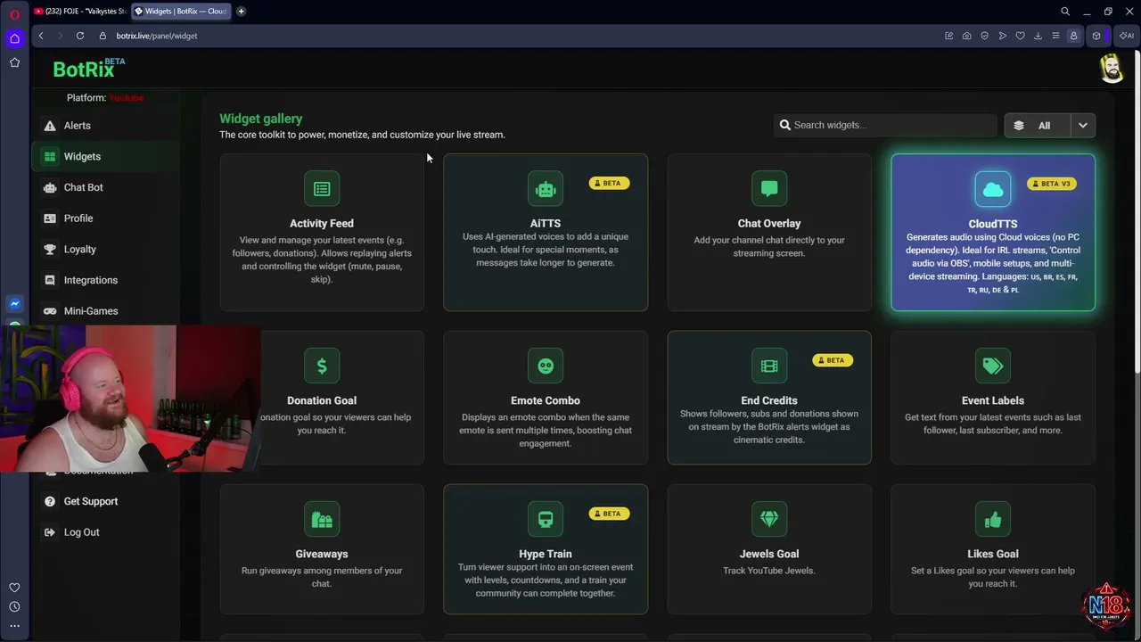Click the Chat Overlay speech bubble icon

coord(769,189)
